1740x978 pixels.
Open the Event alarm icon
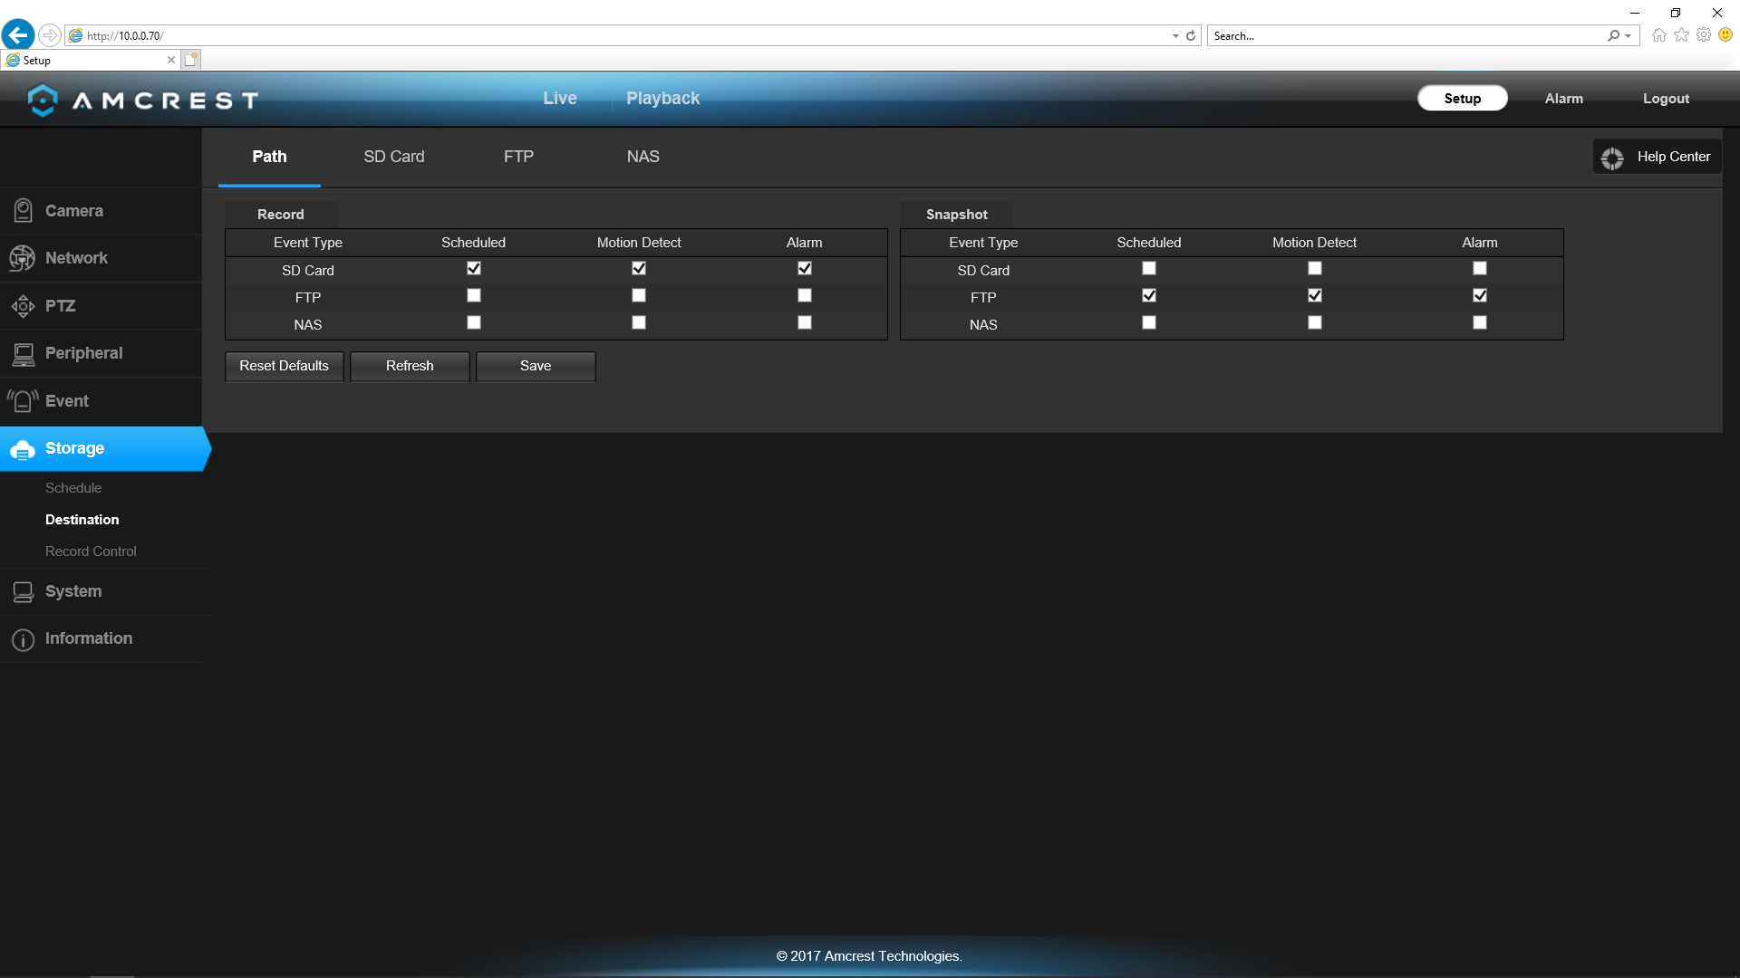[23, 401]
